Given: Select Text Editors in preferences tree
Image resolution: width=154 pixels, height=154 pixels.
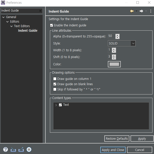Looking at the screenshot, I should (x=22, y=26).
